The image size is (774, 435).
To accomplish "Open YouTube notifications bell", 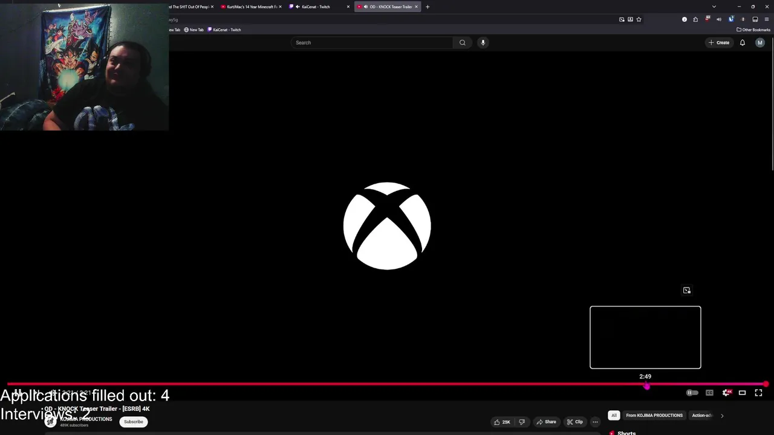I will [x=743, y=42].
